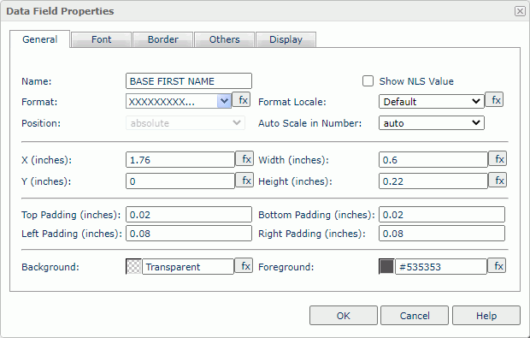
Task: Open formula editor for Foreground color
Action: coord(497,266)
